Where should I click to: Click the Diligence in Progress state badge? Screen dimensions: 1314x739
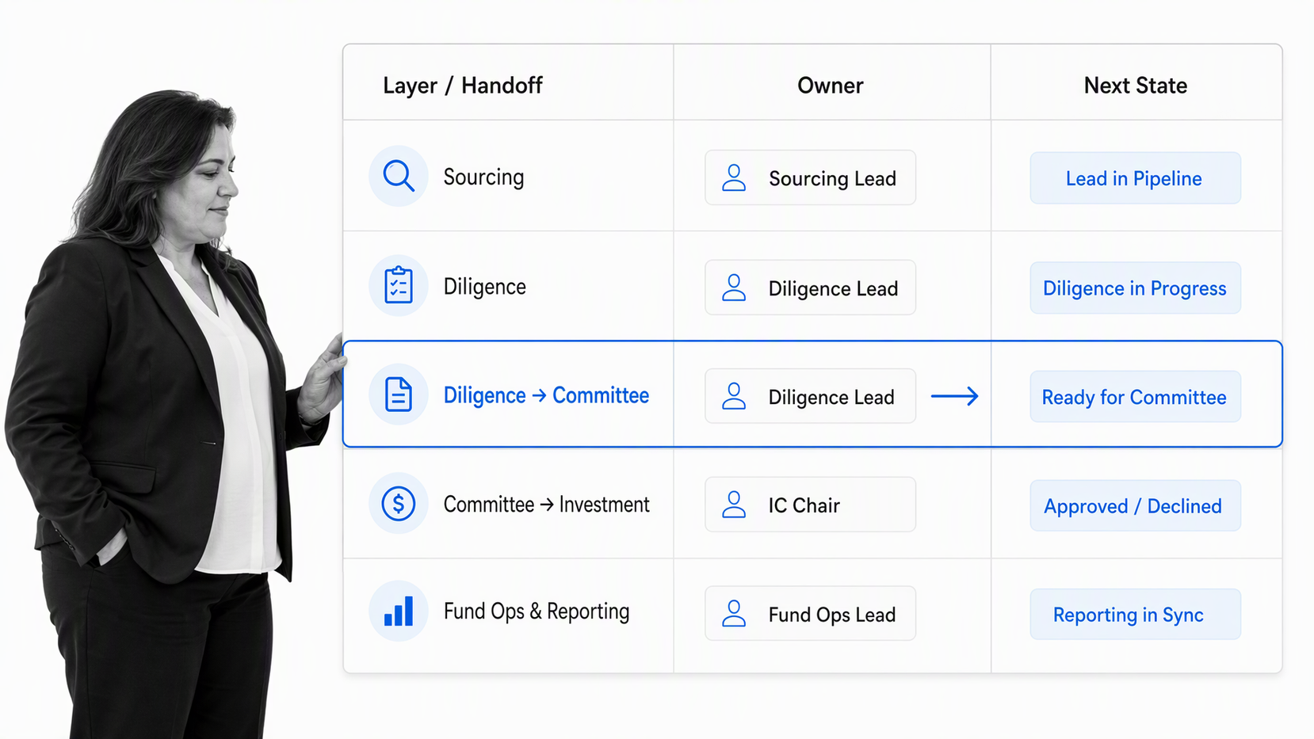pos(1135,288)
